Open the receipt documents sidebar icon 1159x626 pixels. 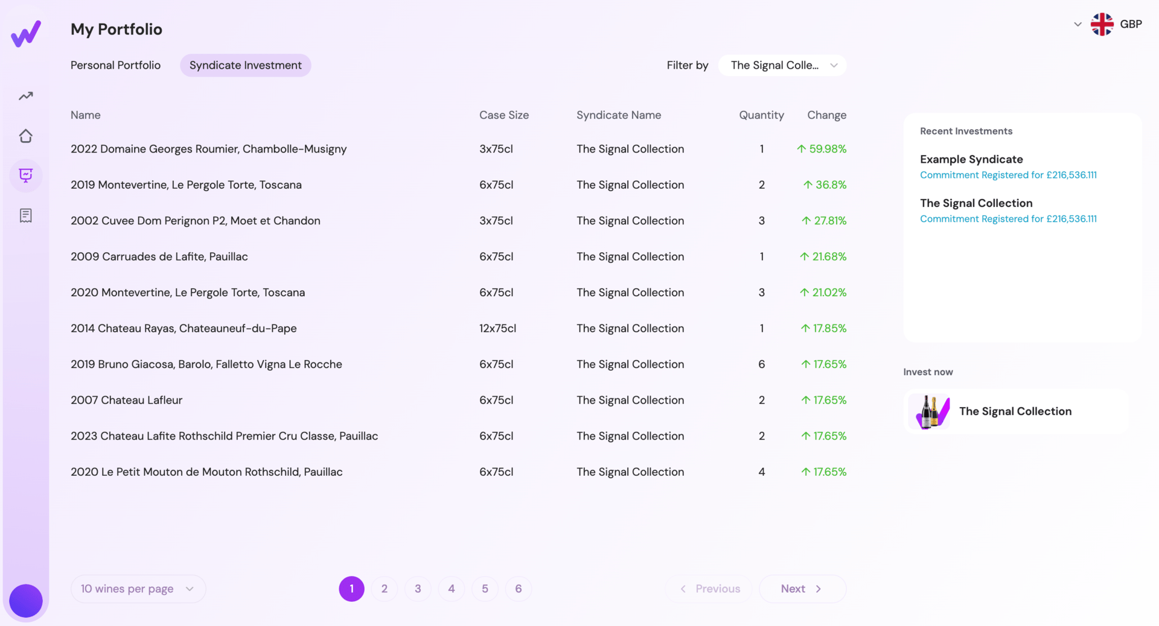[x=26, y=215]
